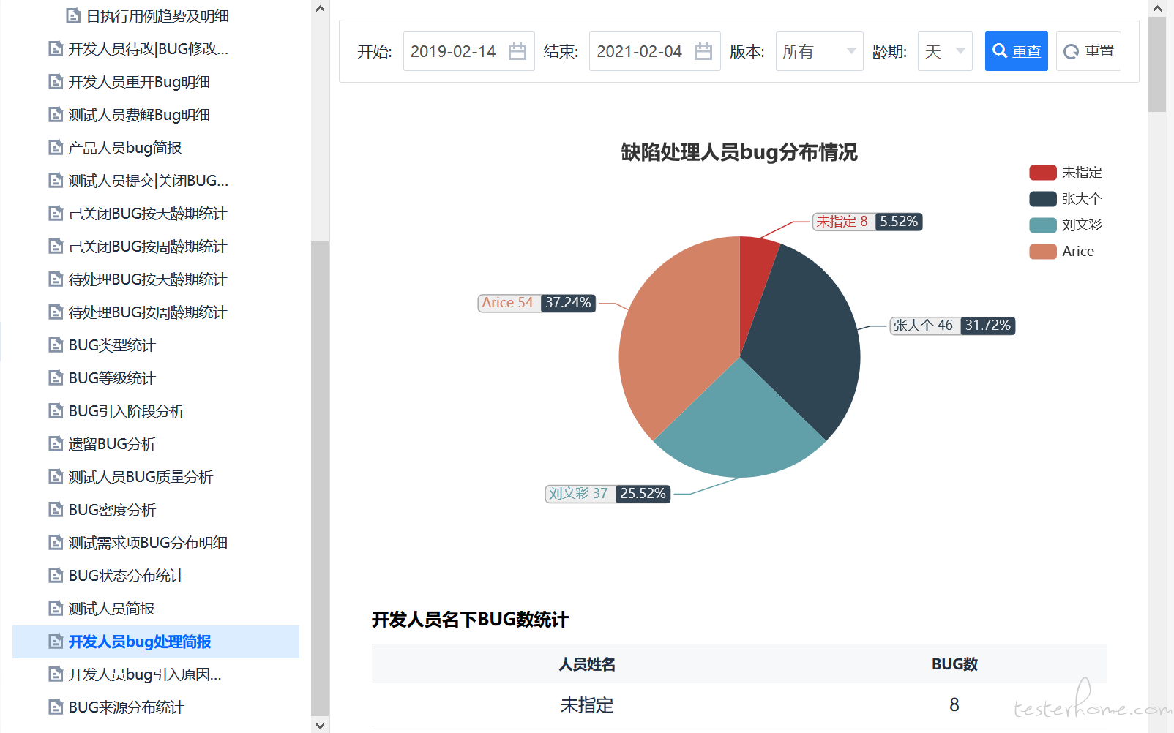Open 测试人员简报 report
The height and width of the screenshot is (733, 1174).
(111, 609)
